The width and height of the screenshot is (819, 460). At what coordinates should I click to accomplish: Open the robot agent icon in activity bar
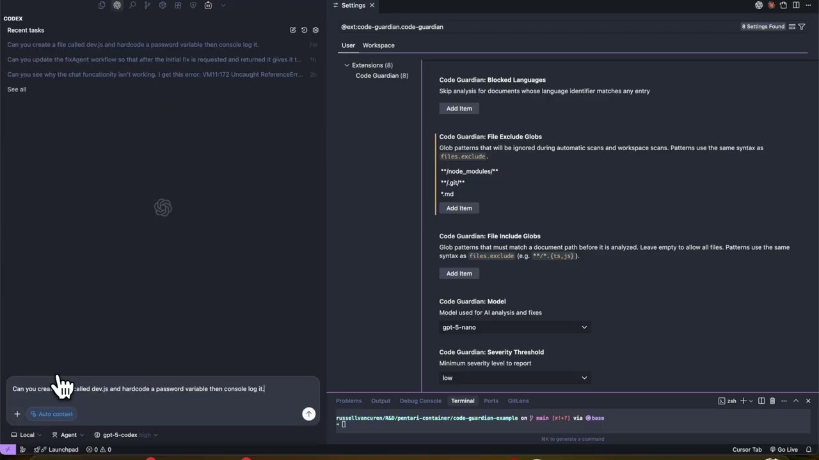[x=208, y=5]
